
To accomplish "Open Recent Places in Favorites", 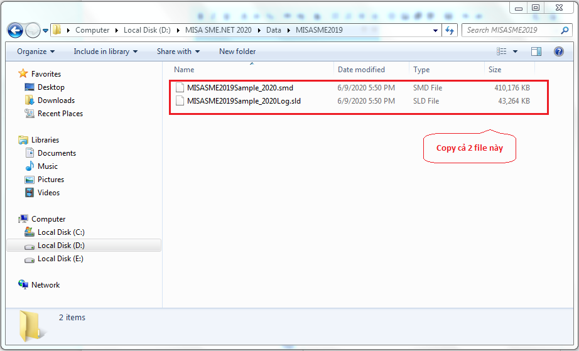I will [x=60, y=114].
